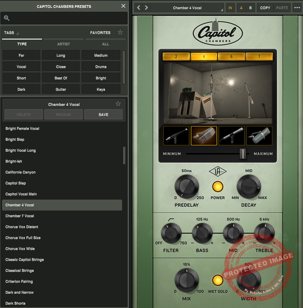This screenshot has width=303, height=308.
Task: Select the fourth gray ribbon microphone thumbnail
Action: pyautogui.click(x=259, y=136)
